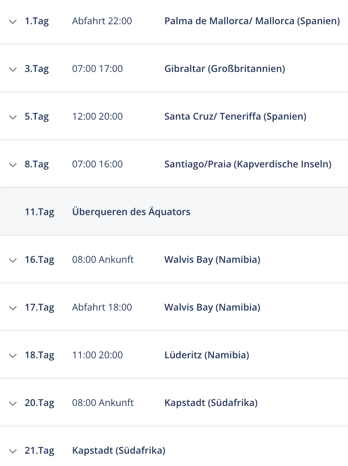Viewport: 348px width, 466px height.
Task: Expand the 17.Tag chevron arrow
Action: click(13, 308)
